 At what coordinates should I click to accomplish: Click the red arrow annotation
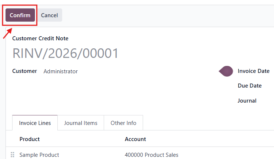click(8, 33)
